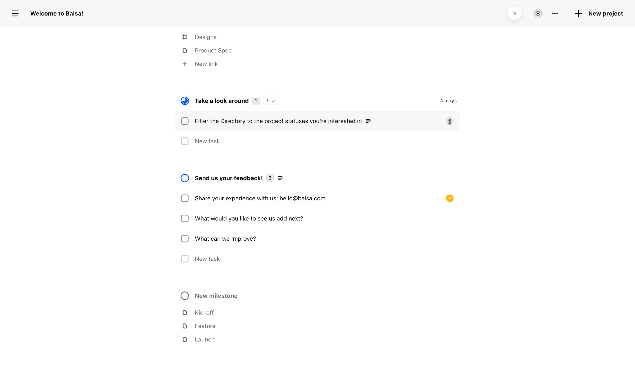Open Share your experience with us task text

coord(260,198)
